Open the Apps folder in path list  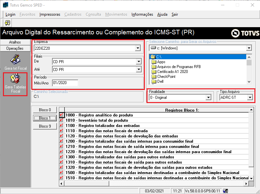click(161, 62)
